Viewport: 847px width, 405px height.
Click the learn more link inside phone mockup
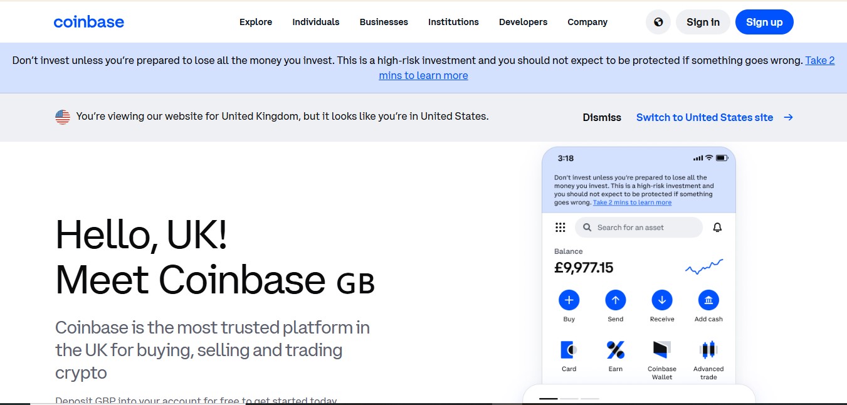coord(632,202)
